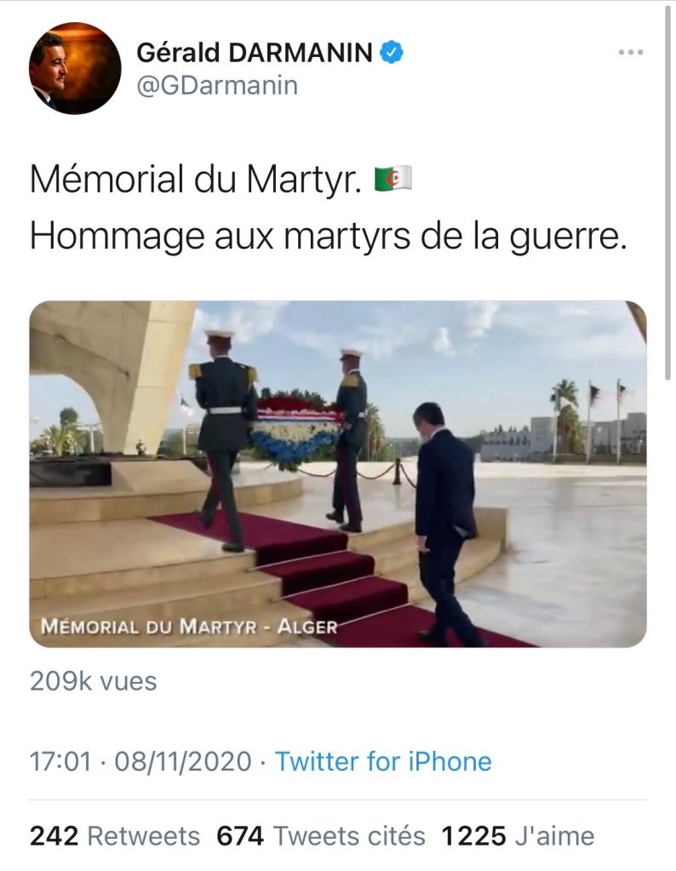676x871 pixels.
Task: Click the monument arch in the video frame
Action: coord(111,378)
